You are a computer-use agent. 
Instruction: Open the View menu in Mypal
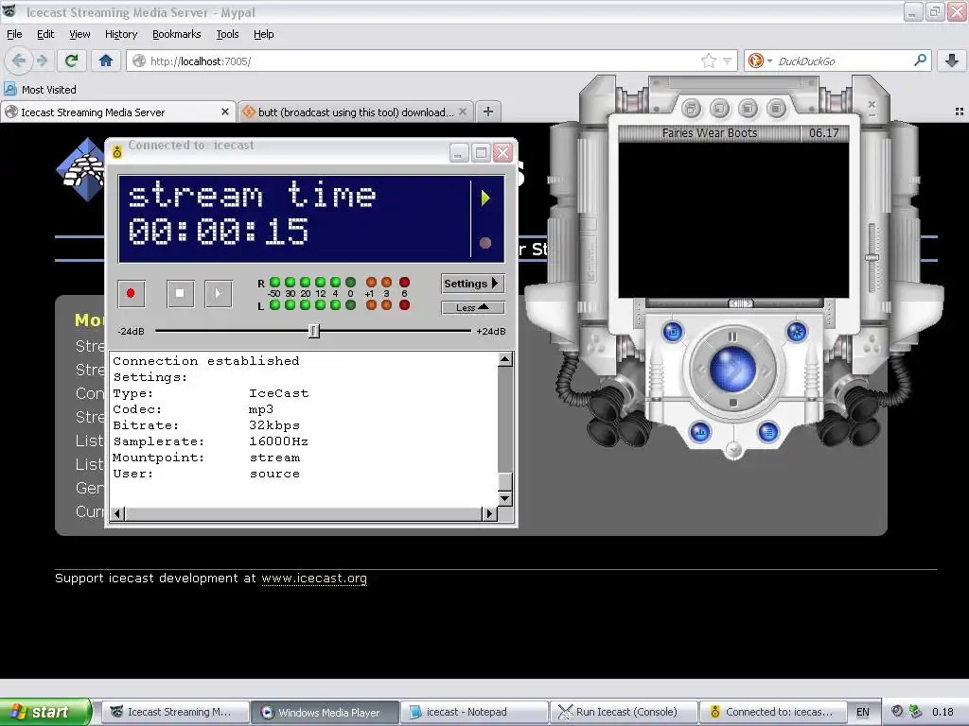click(x=79, y=34)
